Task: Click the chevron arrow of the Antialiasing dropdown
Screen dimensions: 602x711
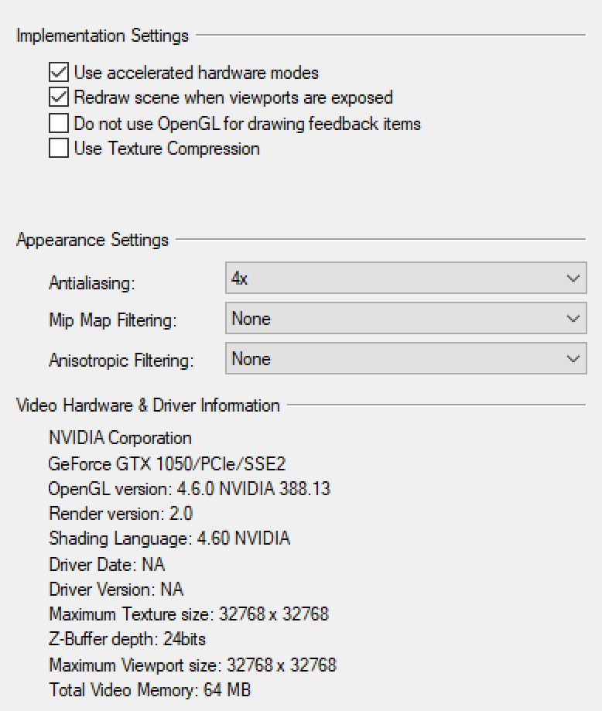Action: tap(573, 278)
